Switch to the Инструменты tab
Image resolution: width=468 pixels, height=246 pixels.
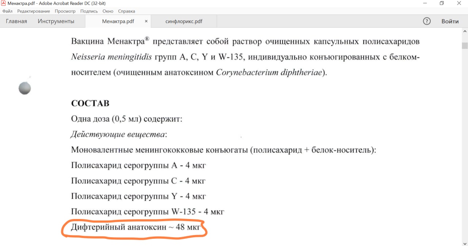56,21
